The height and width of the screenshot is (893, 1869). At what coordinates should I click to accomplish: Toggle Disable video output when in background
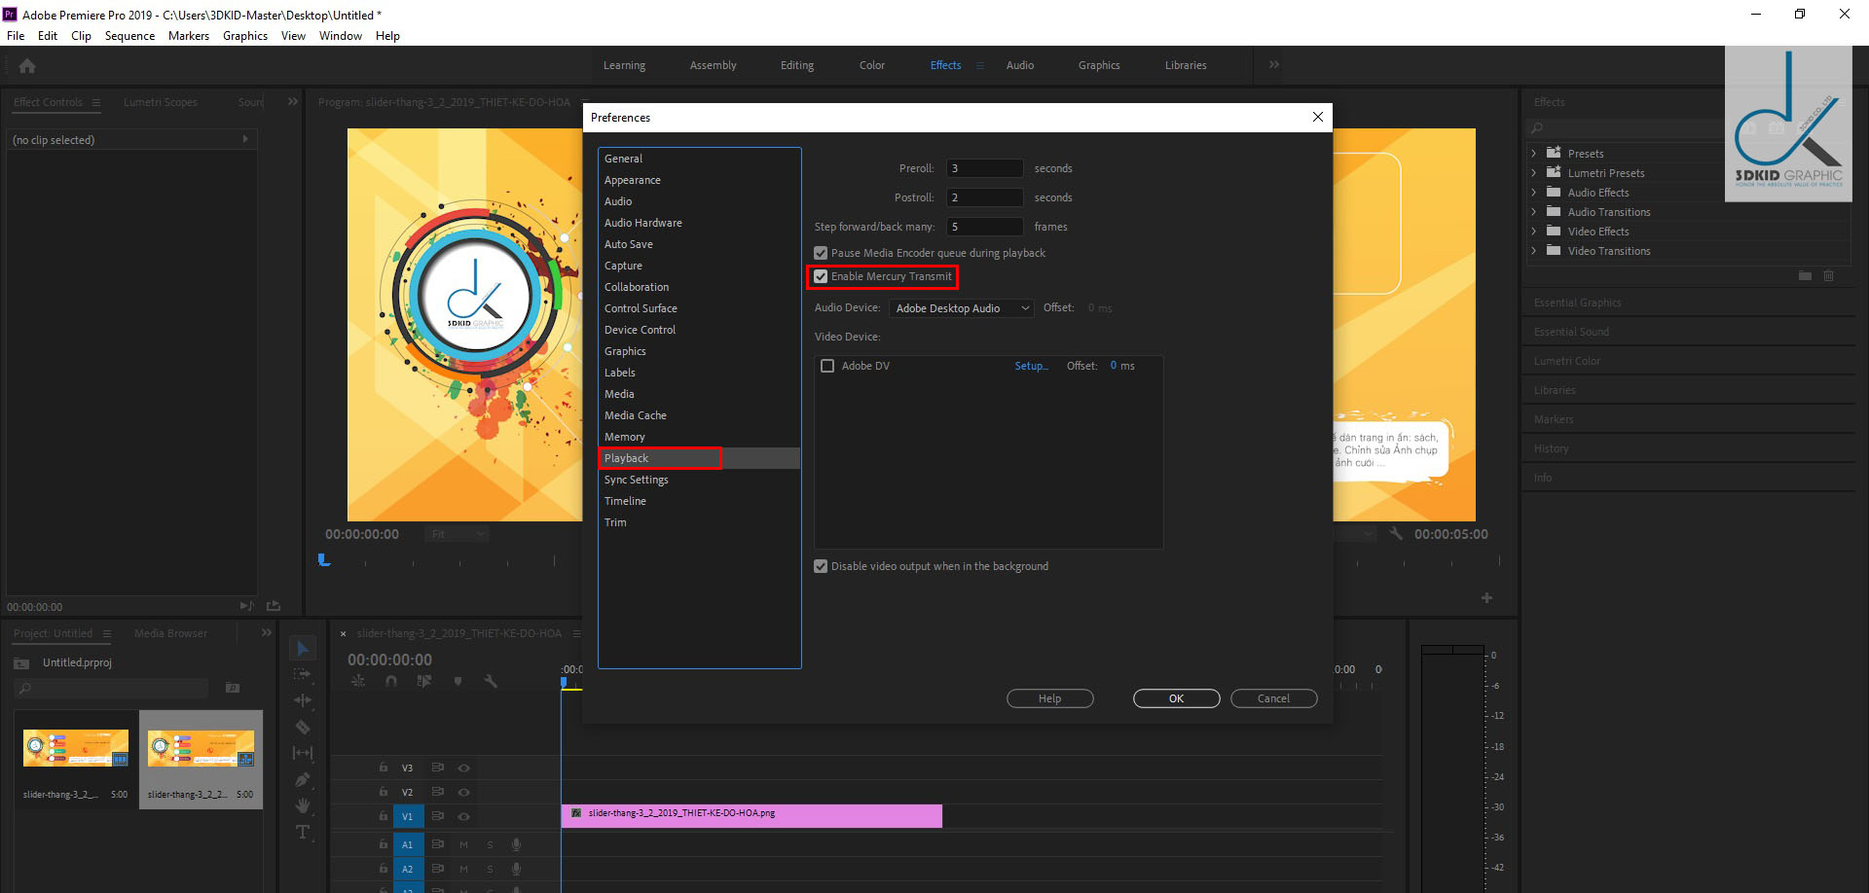pos(821,567)
